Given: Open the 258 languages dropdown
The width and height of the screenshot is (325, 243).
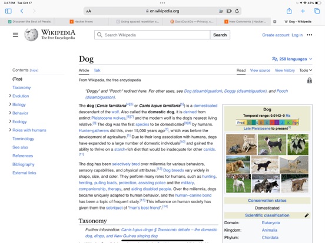Looking at the screenshot, I should 292,59.
